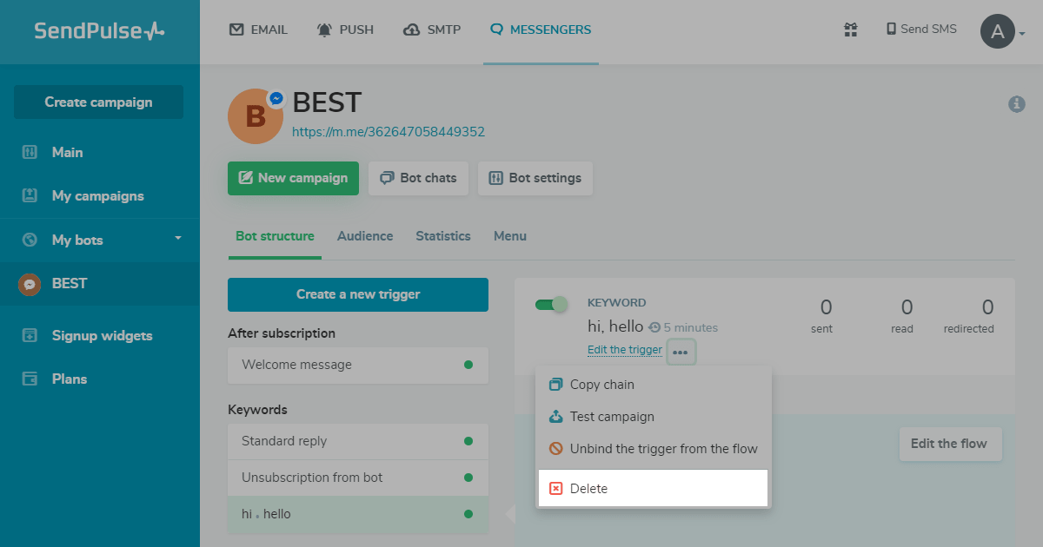Open the m.me bot link
The image size is (1043, 547).
coord(389,132)
